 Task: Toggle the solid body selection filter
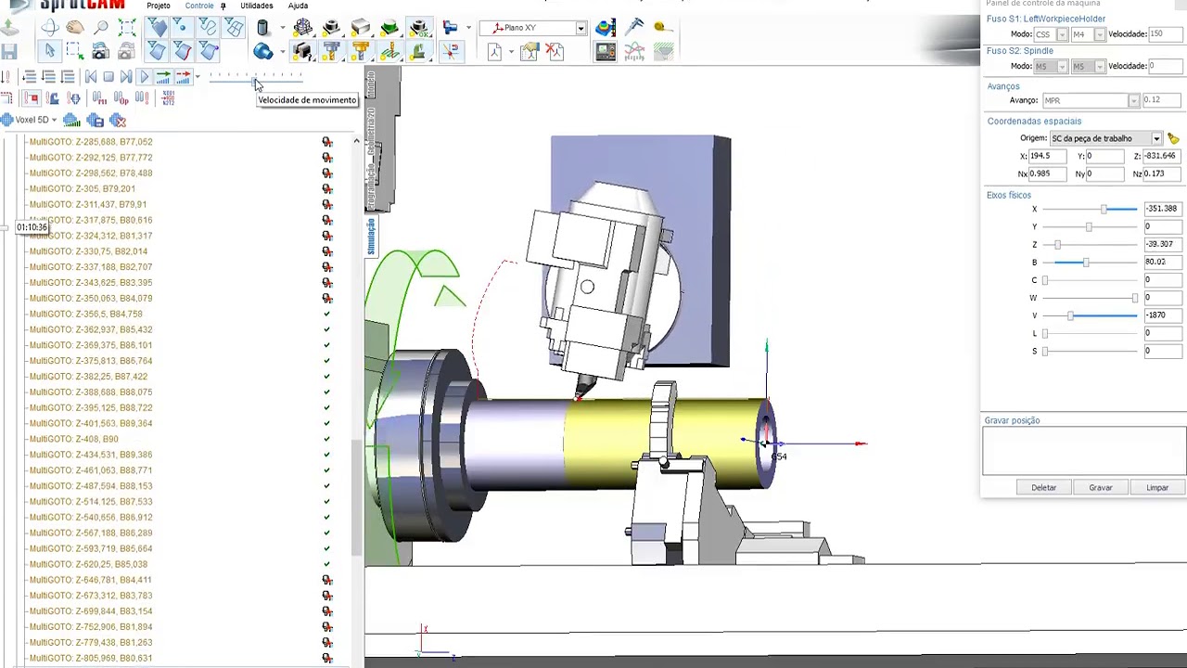(157, 27)
